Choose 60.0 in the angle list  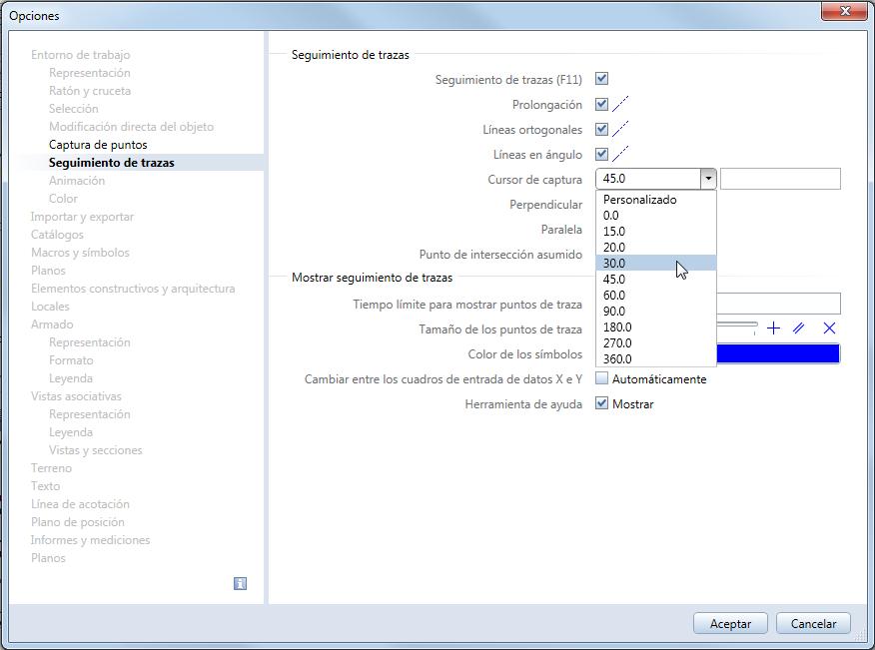coord(655,296)
